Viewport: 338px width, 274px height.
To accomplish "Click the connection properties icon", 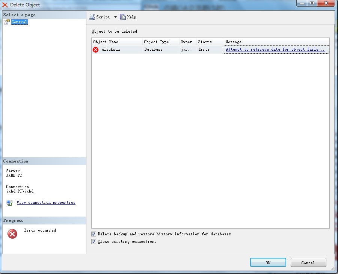I will (x=9, y=203).
